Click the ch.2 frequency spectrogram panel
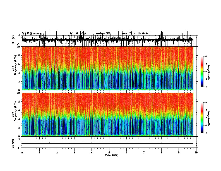 click(108, 115)
